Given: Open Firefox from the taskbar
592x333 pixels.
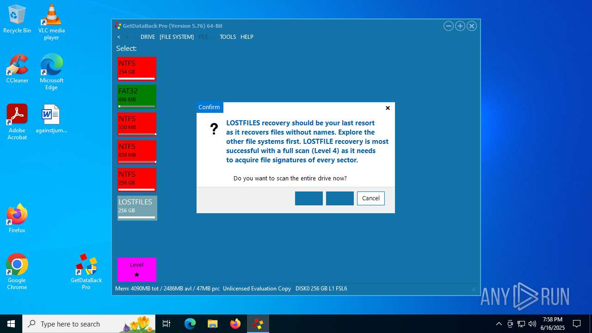Looking at the screenshot, I should [235, 324].
